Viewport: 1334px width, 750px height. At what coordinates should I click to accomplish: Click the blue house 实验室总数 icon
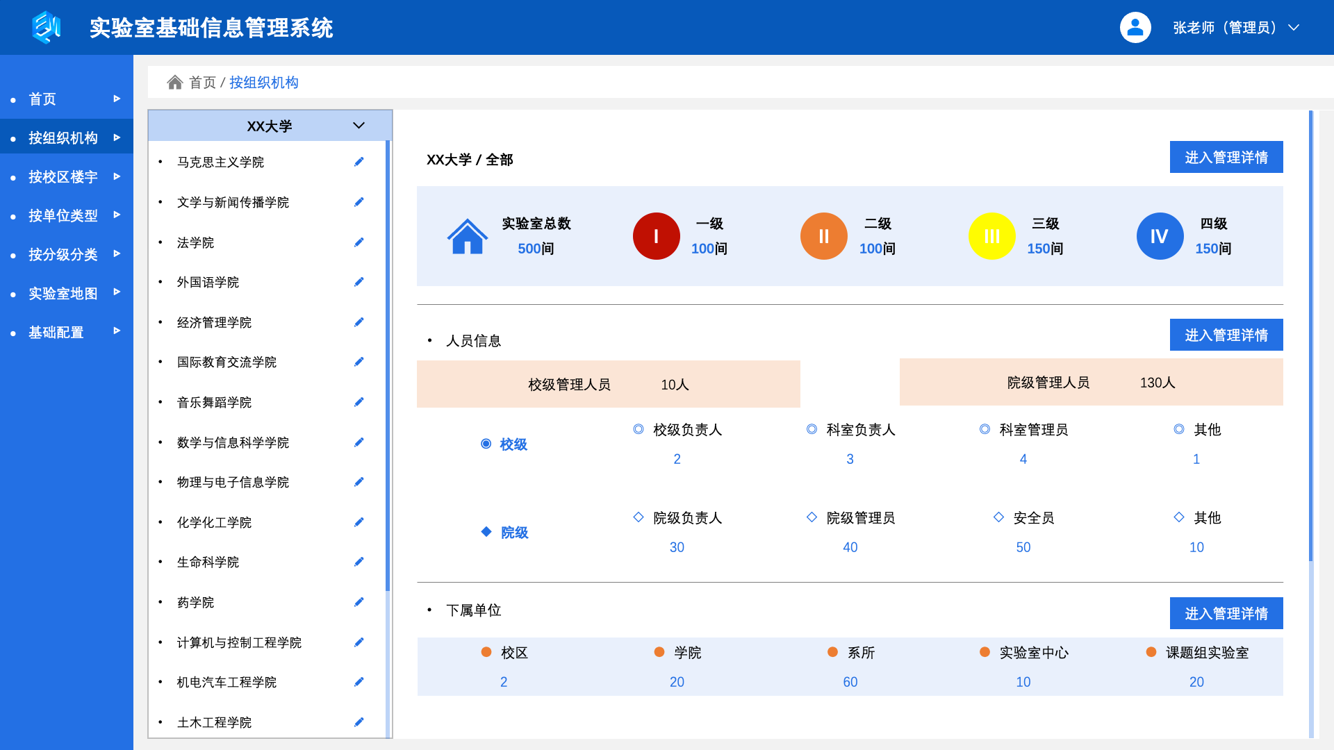467,236
